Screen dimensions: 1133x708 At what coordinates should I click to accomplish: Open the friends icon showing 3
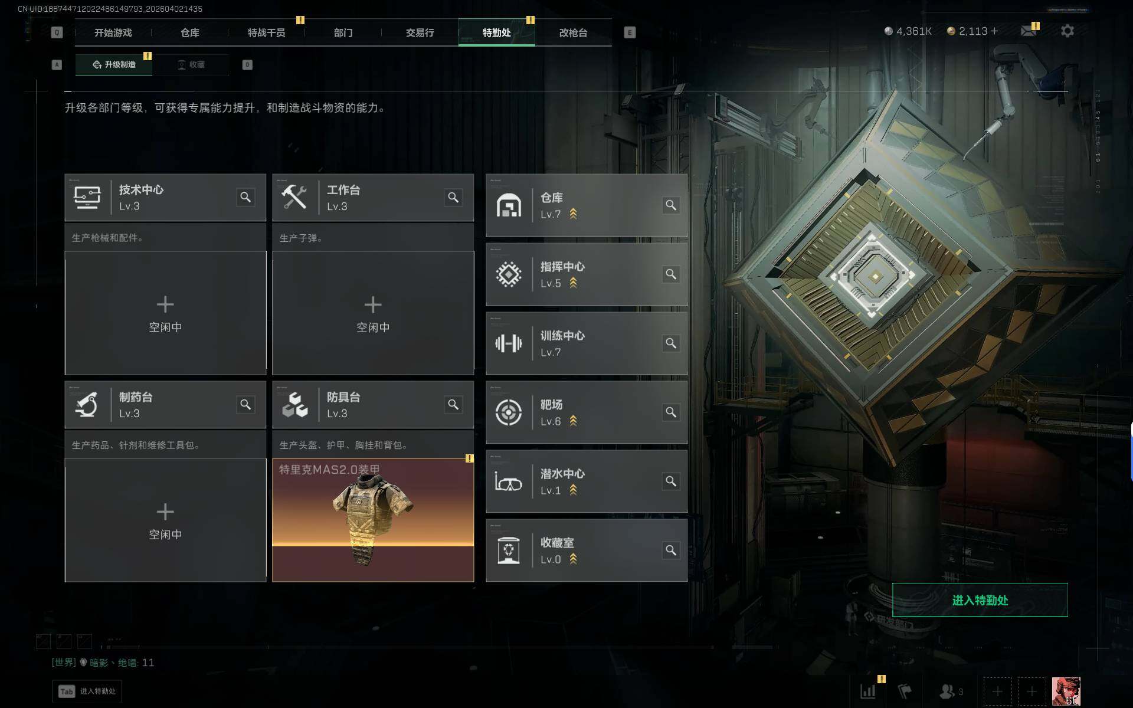pos(951,691)
